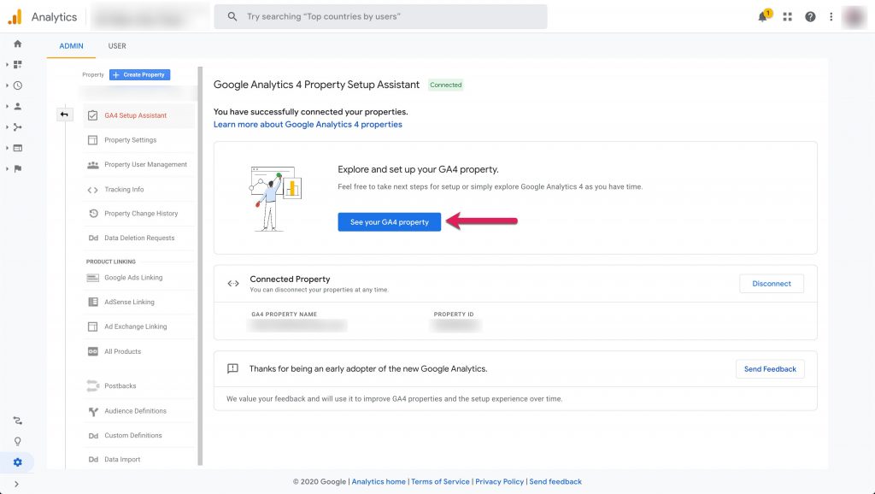Screen dimensions: 875x494
Task: Open the Attribution path icon
Action: 17,420
